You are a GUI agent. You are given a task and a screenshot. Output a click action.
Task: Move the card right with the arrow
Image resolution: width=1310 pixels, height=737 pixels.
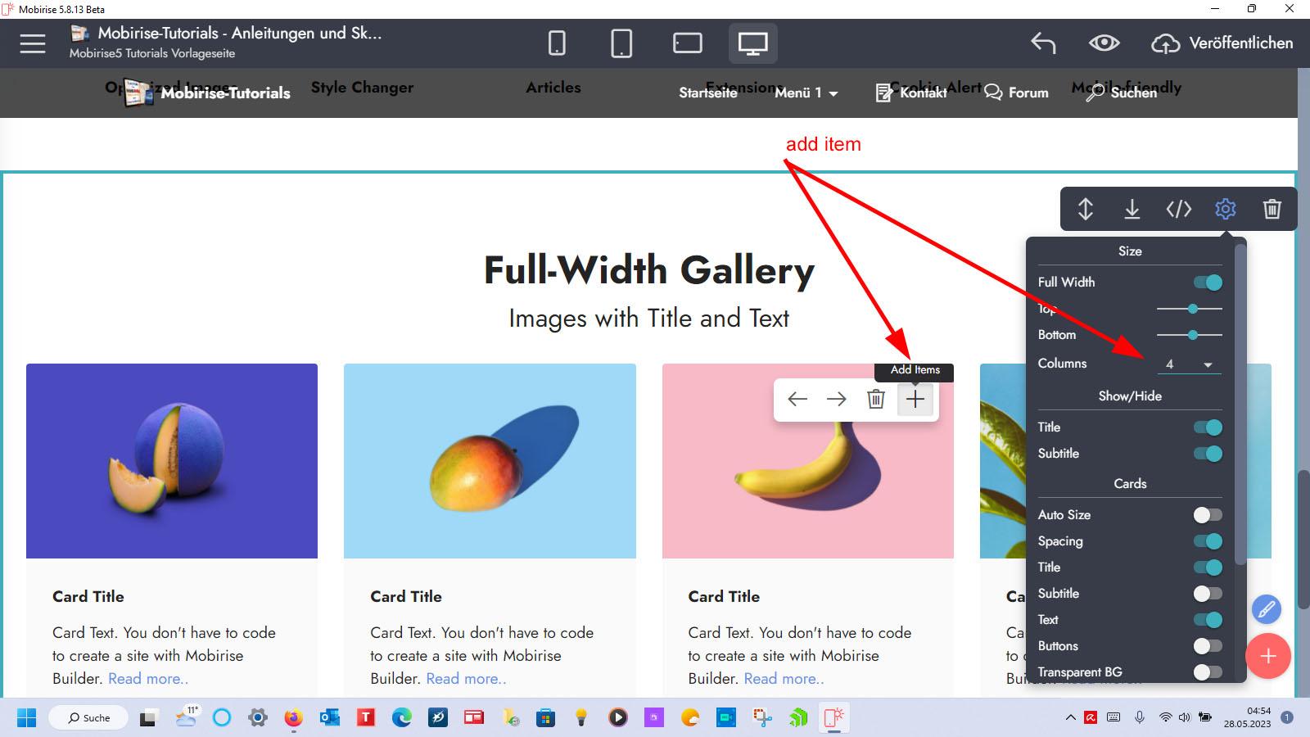[837, 400]
